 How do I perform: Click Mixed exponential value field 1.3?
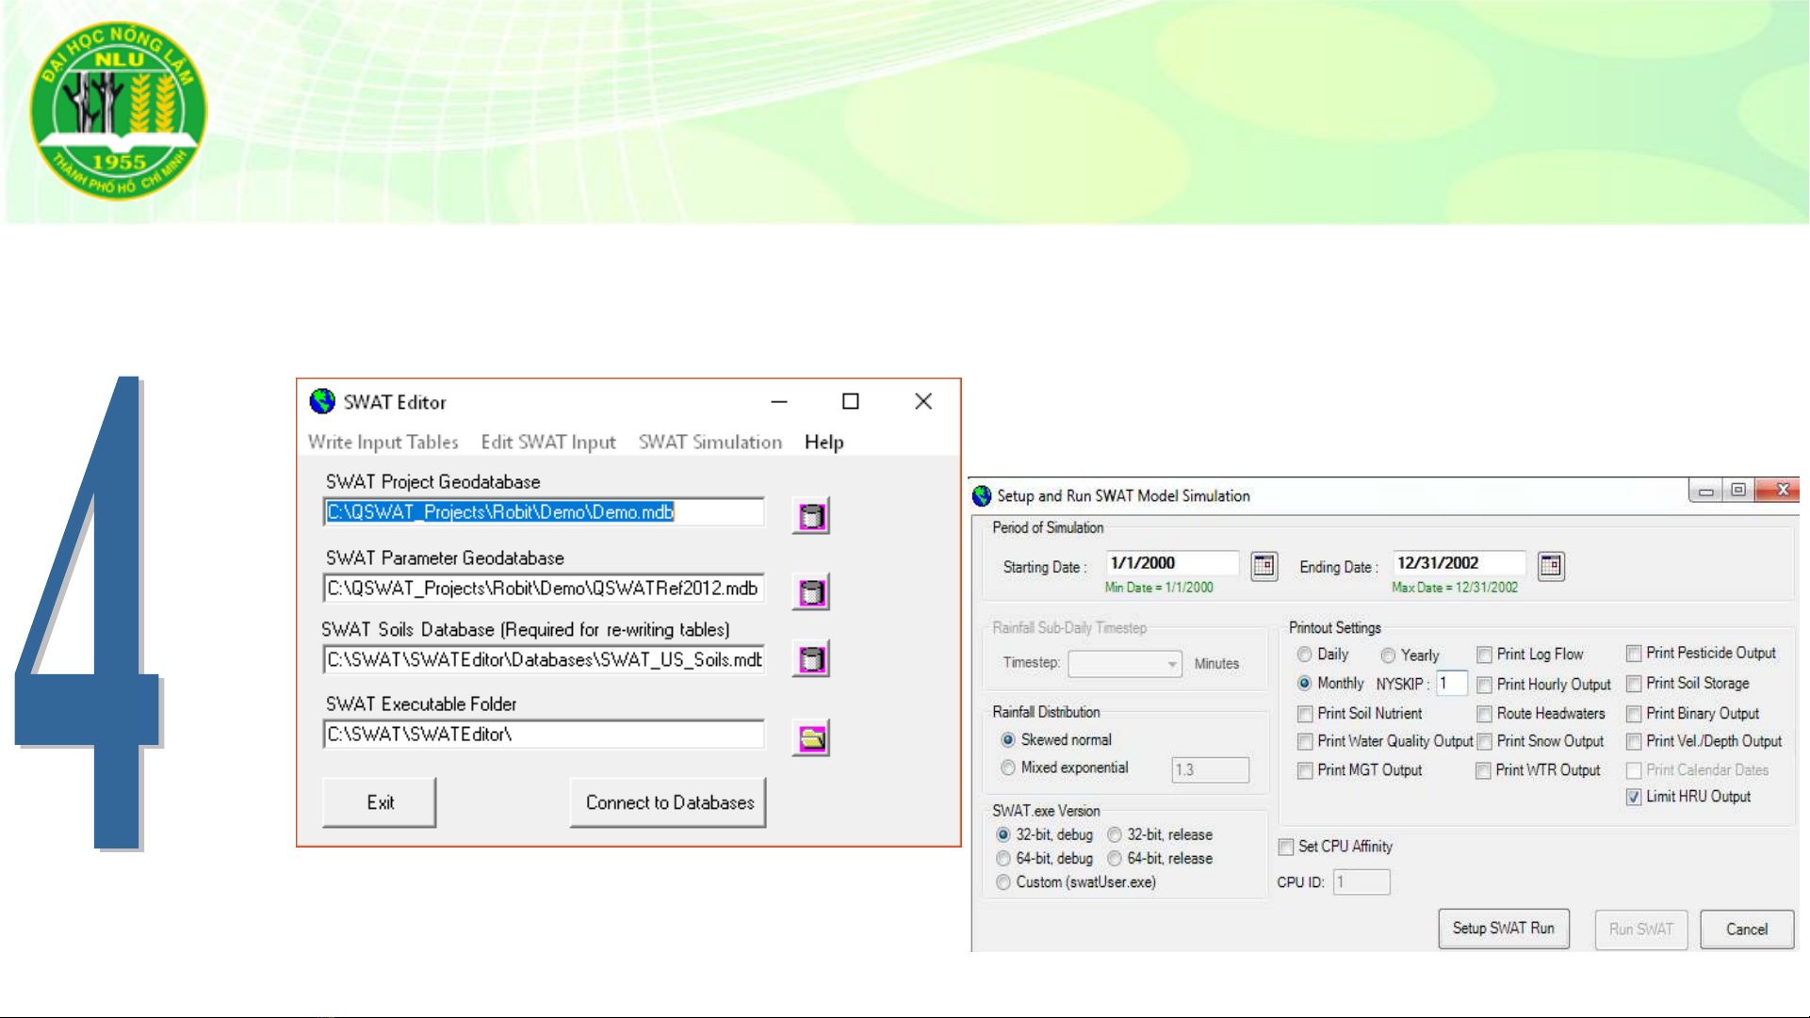click(1211, 770)
